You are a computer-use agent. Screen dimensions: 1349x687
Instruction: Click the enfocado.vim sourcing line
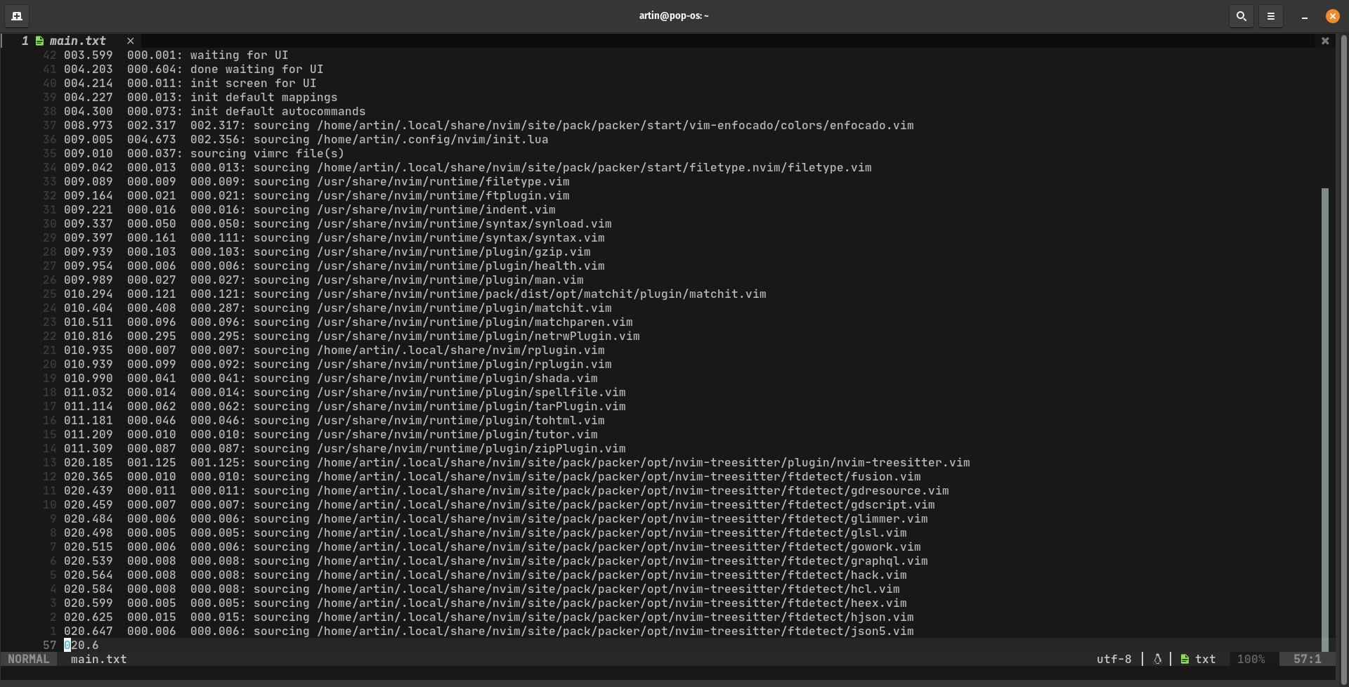pyautogui.click(x=488, y=125)
